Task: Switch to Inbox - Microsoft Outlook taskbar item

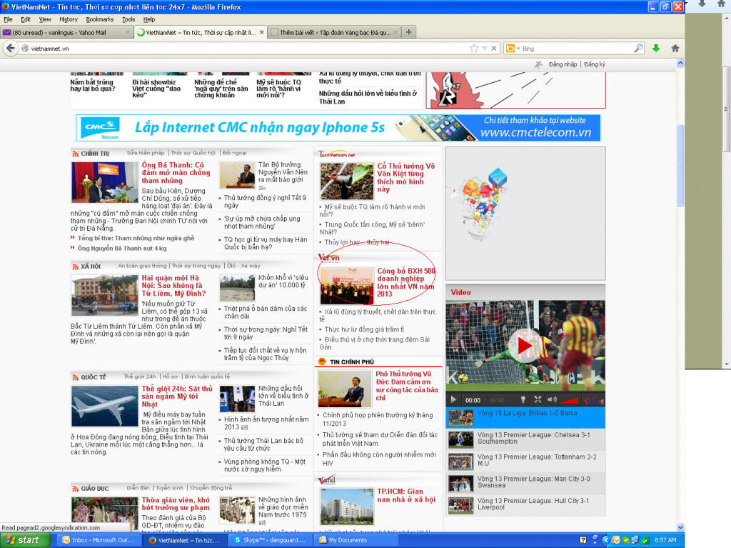Action: point(100,540)
